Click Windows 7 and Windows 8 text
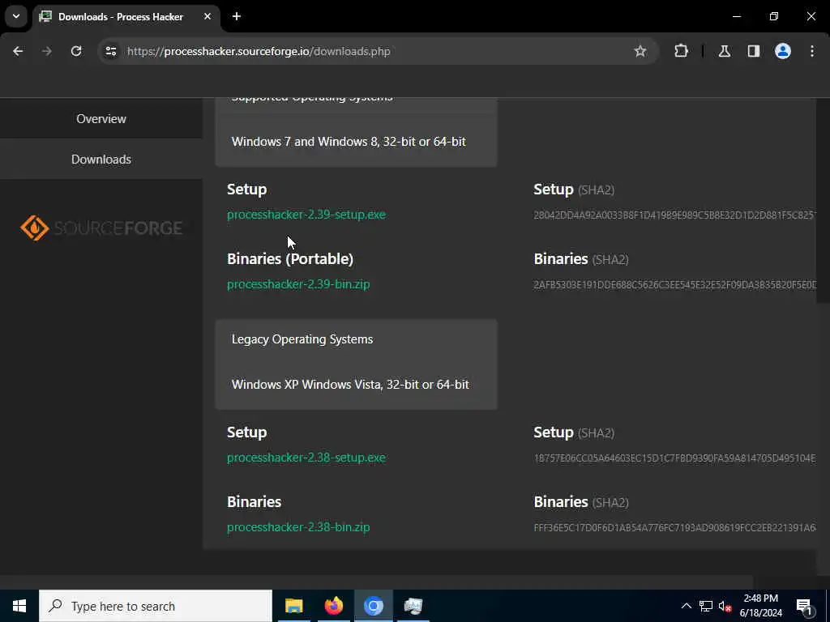 click(x=349, y=142)
